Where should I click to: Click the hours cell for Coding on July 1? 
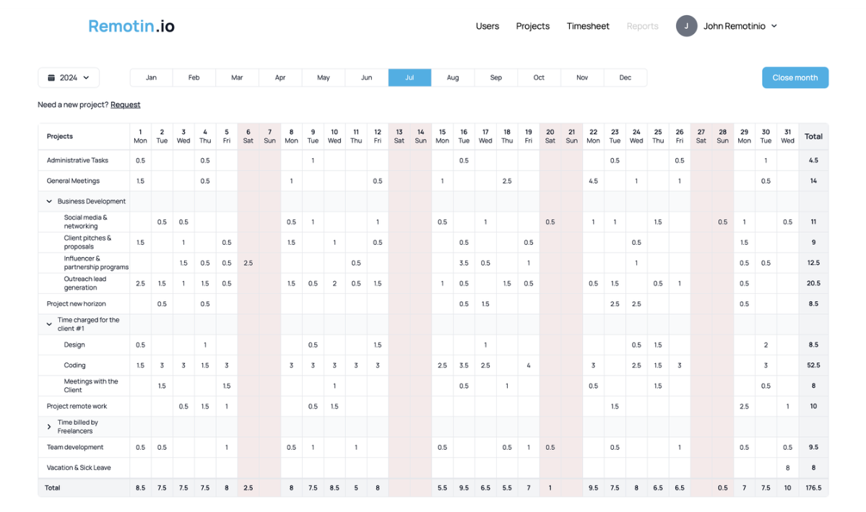click(140, 365)
